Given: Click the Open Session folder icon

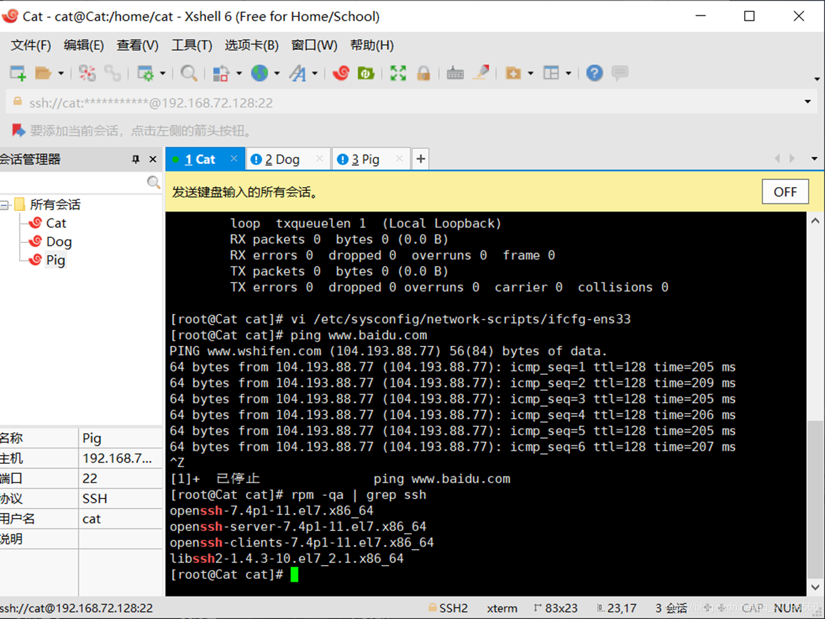Looking at the screenshot, I should pyautogui.click(x=43, y=73).
